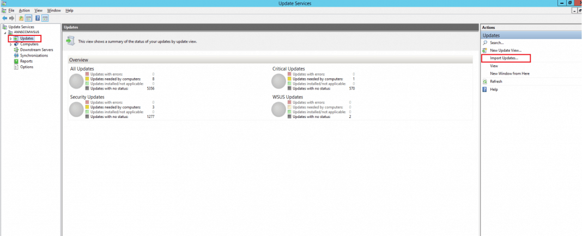Click New Update View in the Actions pane
Screen dimensions: 582x236
(x=505, y=50)
